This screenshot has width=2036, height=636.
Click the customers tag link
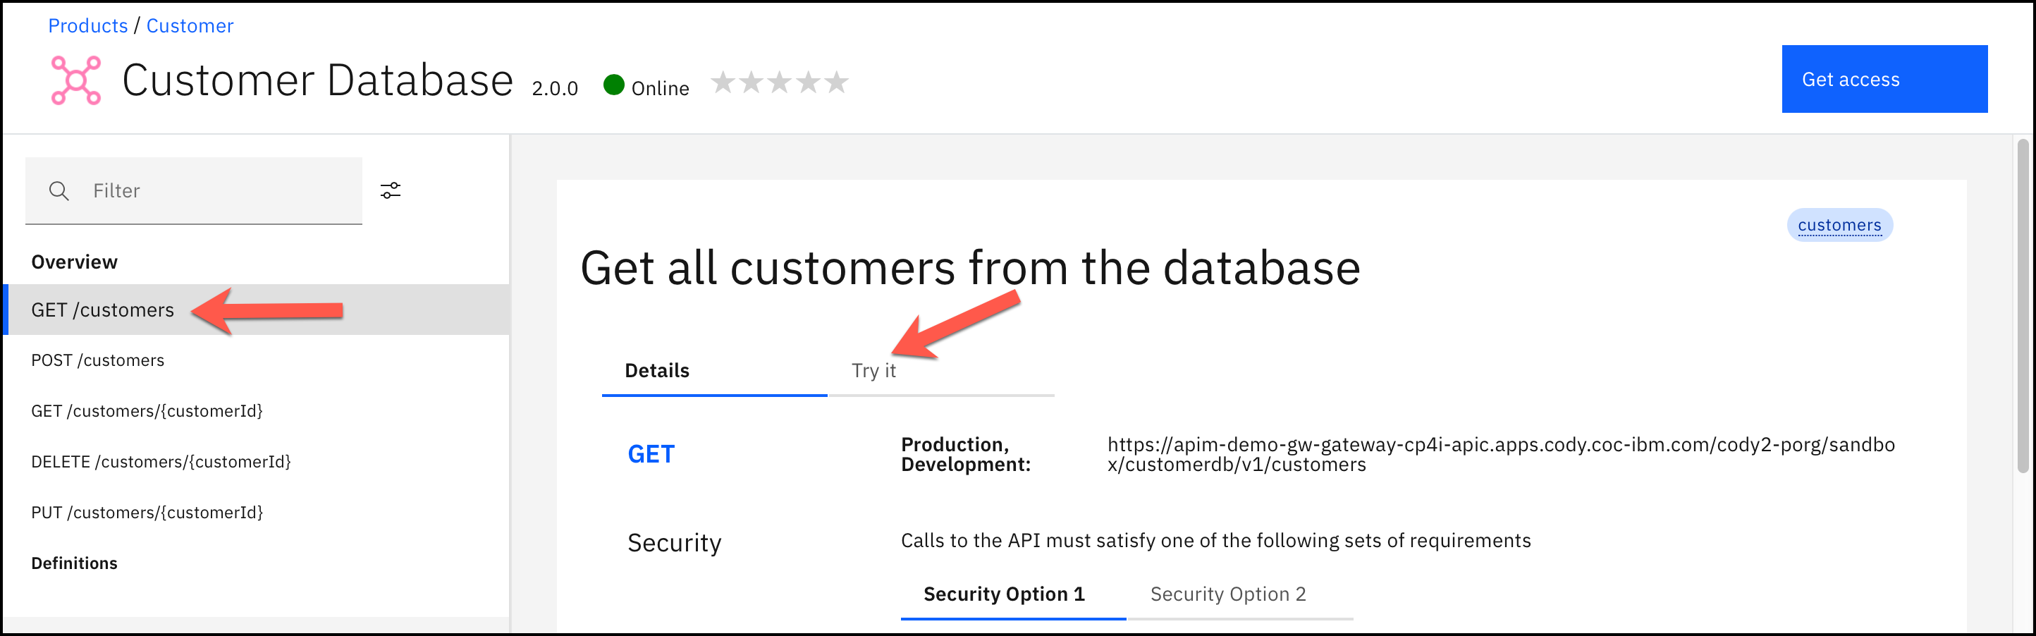pos(1839,225)
